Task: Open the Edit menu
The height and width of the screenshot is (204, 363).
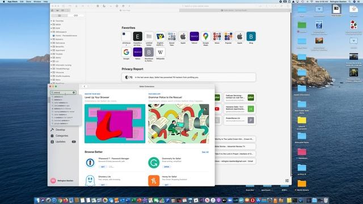Action: pyautogui.click(x=22, y=2)
